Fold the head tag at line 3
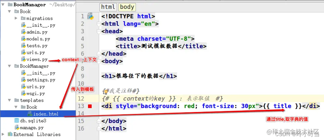The width and height of the screenshot is (324, 140). (x=99, y=31)
